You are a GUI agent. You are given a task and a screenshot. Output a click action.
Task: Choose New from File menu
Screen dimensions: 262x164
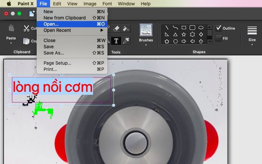click(x=72, y=12)
